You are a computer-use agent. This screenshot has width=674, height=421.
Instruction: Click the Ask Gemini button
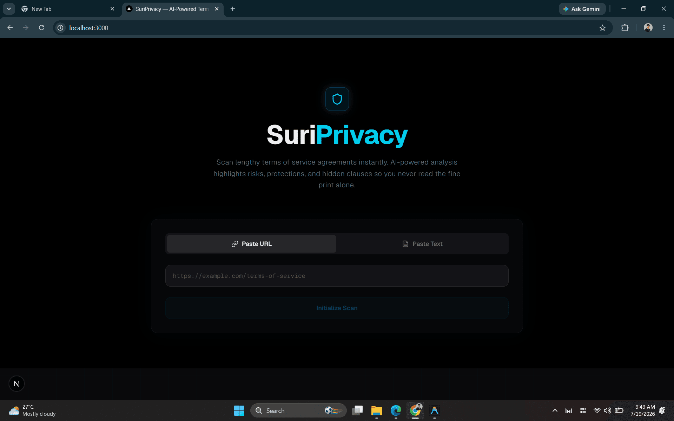582,9
